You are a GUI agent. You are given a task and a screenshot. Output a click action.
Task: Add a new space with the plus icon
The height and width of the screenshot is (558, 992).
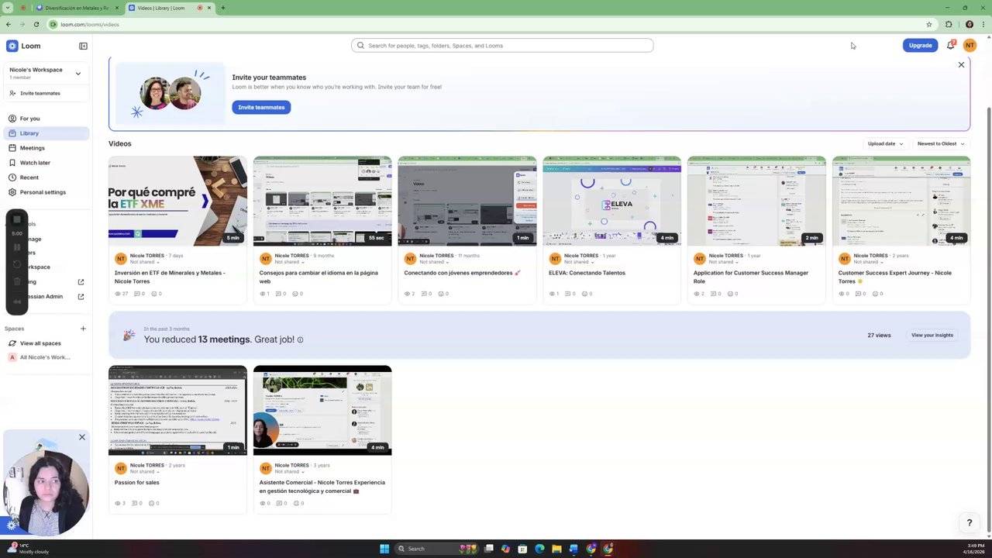[x=83, y=329]
